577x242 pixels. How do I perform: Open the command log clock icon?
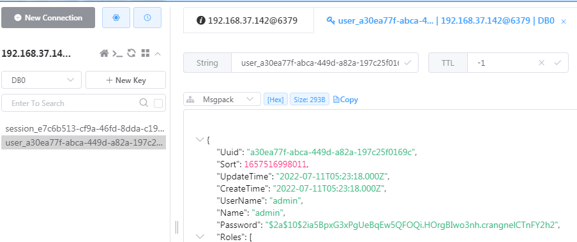click(147, 18)
